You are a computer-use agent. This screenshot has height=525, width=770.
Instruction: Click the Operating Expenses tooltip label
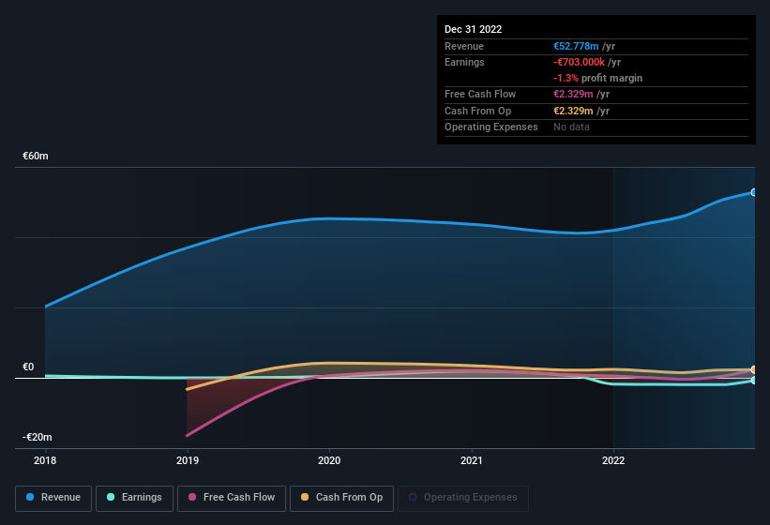(x=491, y=127)
